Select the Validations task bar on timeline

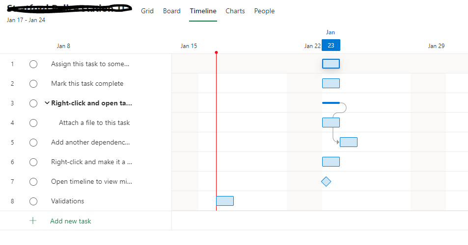click(225, 201)
